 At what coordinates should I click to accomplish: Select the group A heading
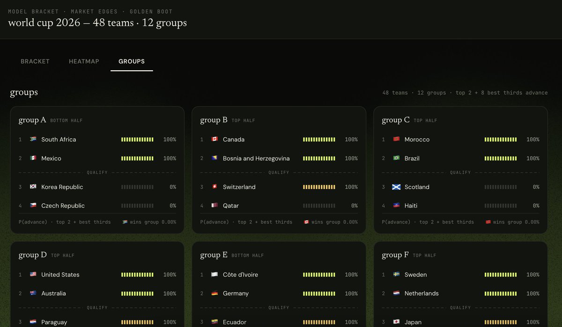(32, 120)
